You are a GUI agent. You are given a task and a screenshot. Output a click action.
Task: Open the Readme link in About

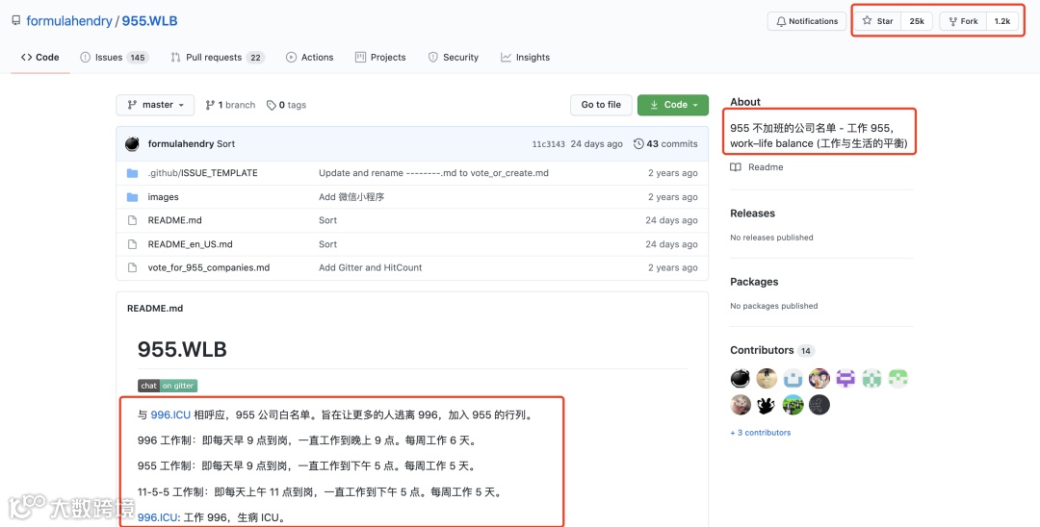coord(757,167)
